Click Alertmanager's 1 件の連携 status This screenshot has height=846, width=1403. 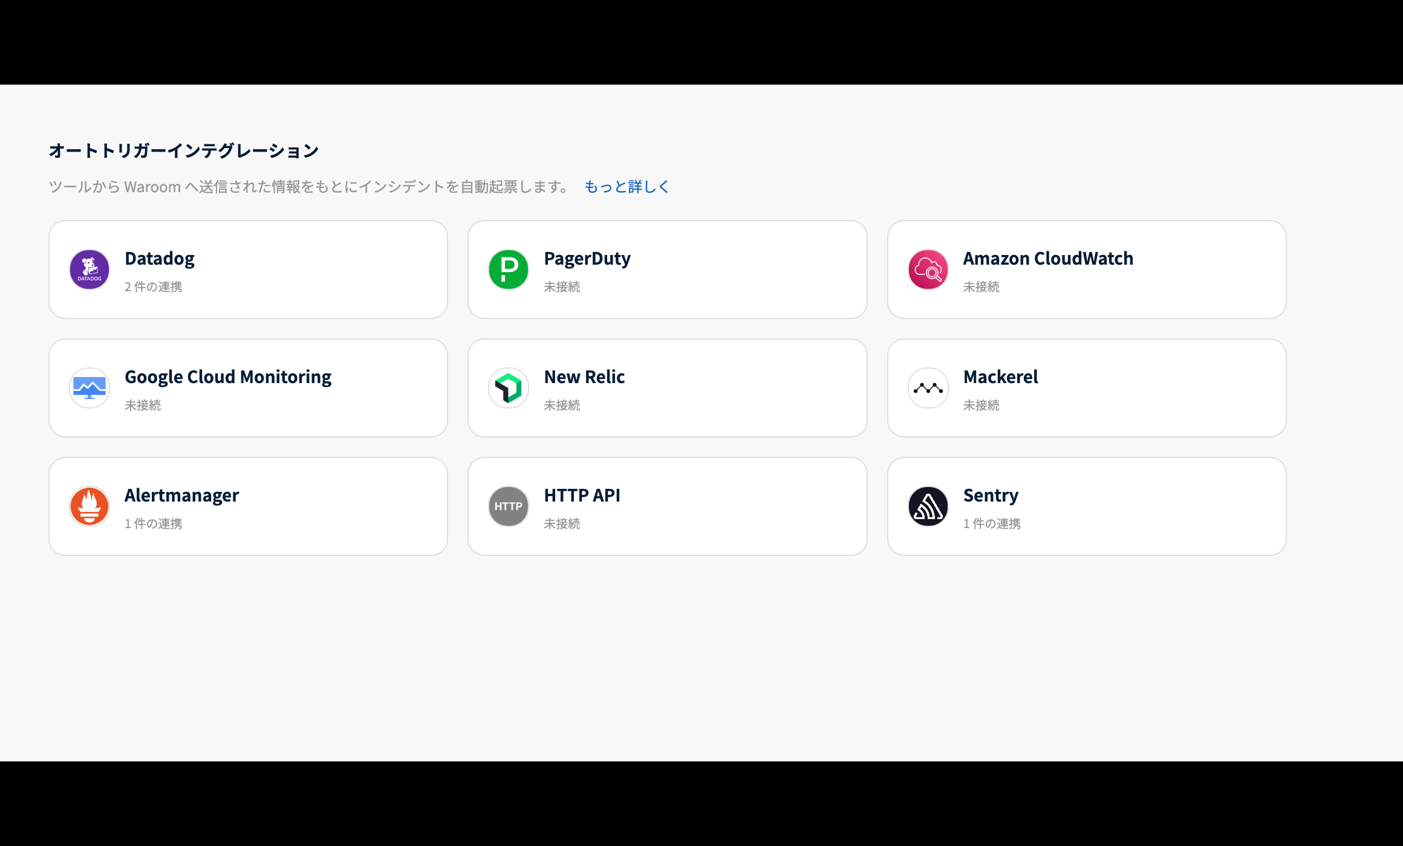pos(154,524)
